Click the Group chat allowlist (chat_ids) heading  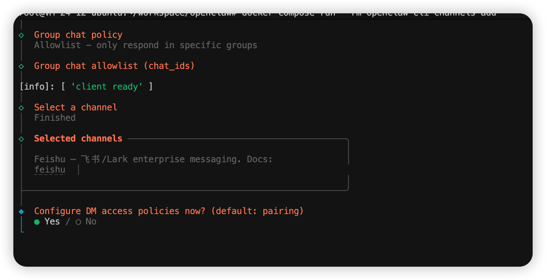[x=114, y=66]
